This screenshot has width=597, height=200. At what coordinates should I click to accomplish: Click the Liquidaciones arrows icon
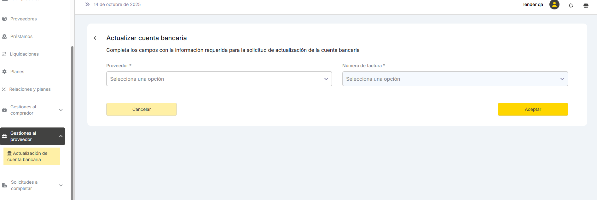point(4,54)
